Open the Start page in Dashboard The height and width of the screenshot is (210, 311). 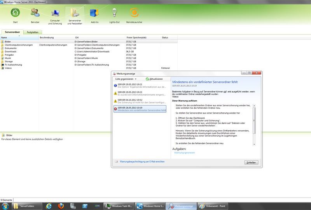click(x=15, y=16)
